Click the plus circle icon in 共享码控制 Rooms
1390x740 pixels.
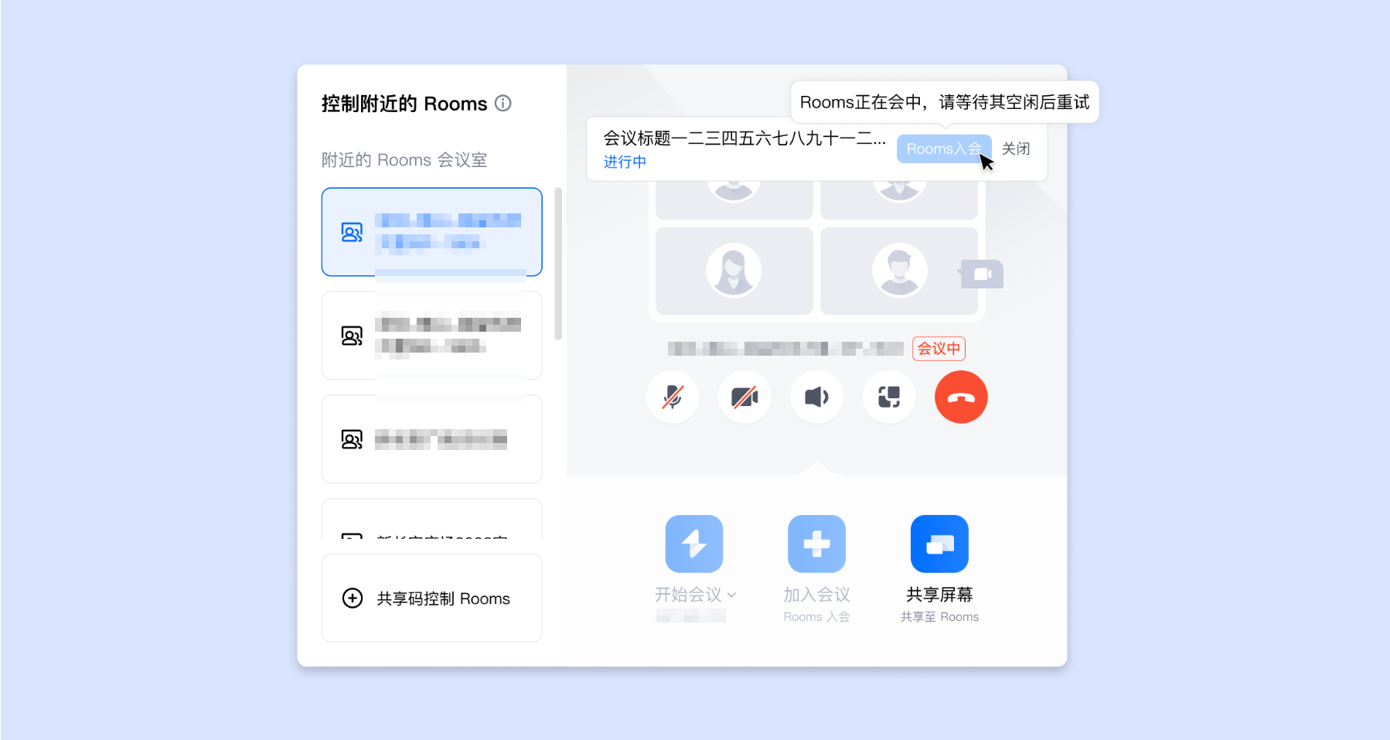[352, 598]
